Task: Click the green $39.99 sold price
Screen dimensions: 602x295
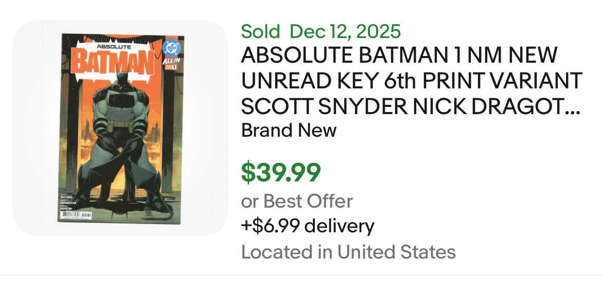Action: (x=281, y=172)
